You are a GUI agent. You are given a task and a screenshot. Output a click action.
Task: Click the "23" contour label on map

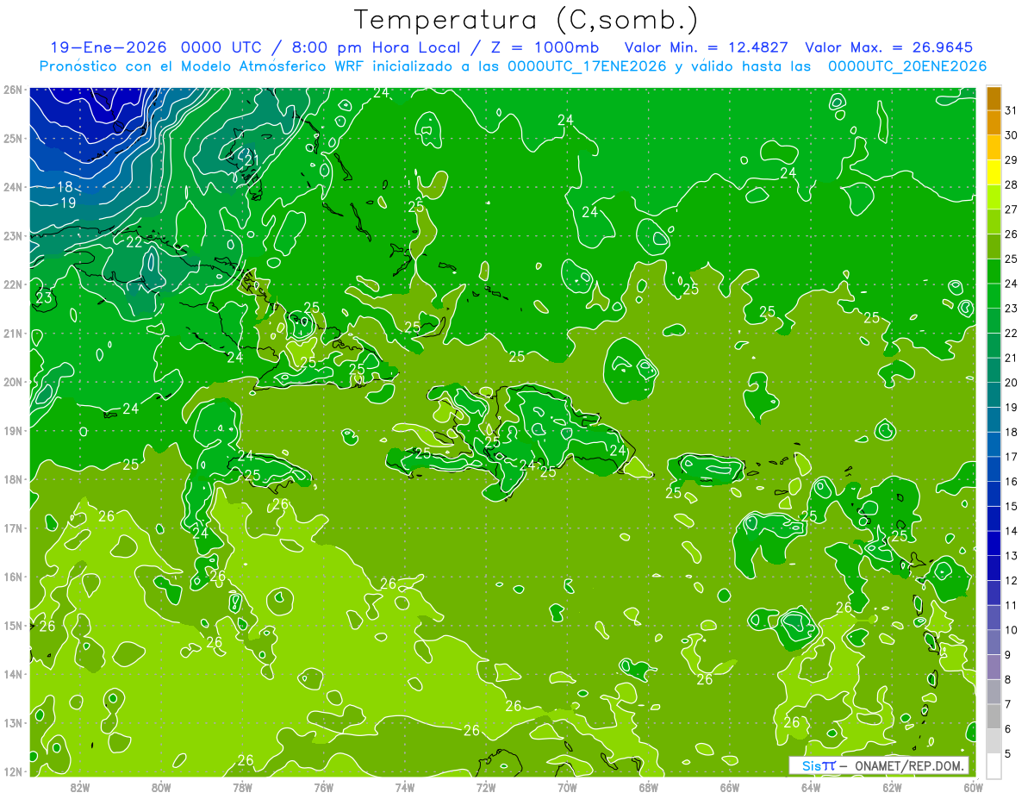45,298
